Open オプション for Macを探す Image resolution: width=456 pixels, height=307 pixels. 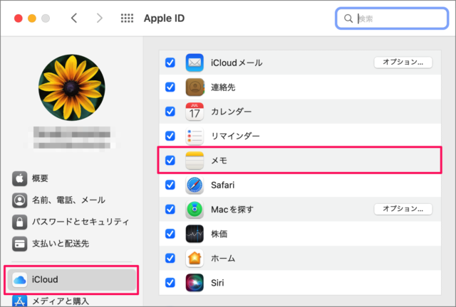403,209
